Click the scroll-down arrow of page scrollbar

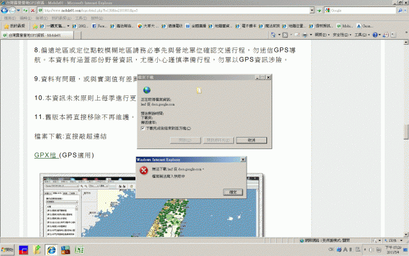tap(406, 234)
